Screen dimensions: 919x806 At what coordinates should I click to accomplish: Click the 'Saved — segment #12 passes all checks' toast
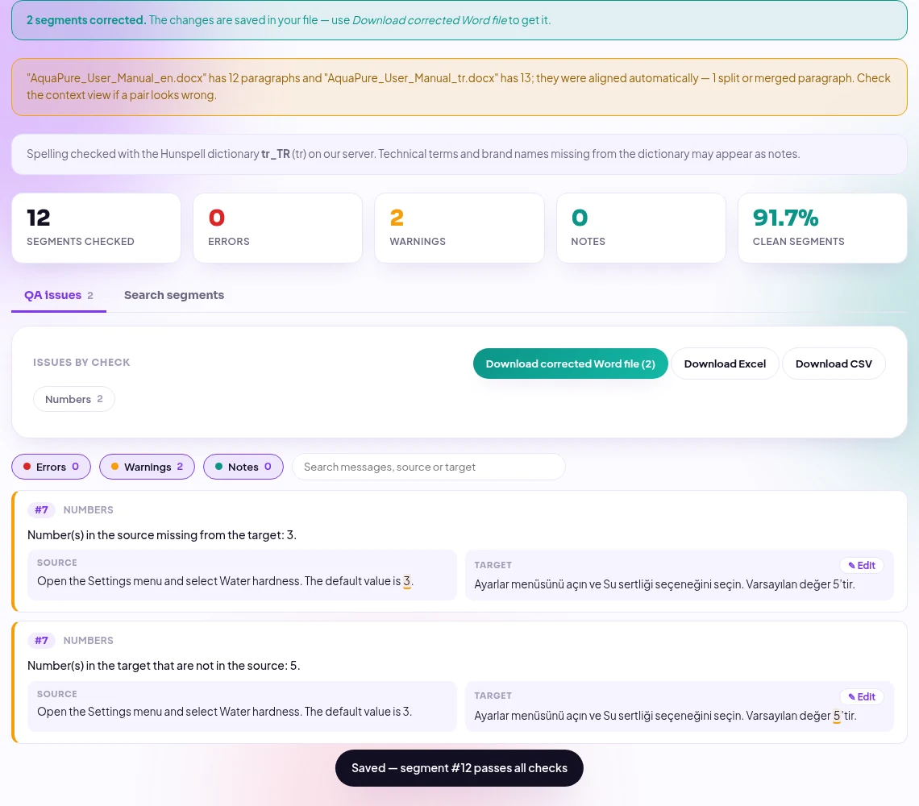point(459,768)
